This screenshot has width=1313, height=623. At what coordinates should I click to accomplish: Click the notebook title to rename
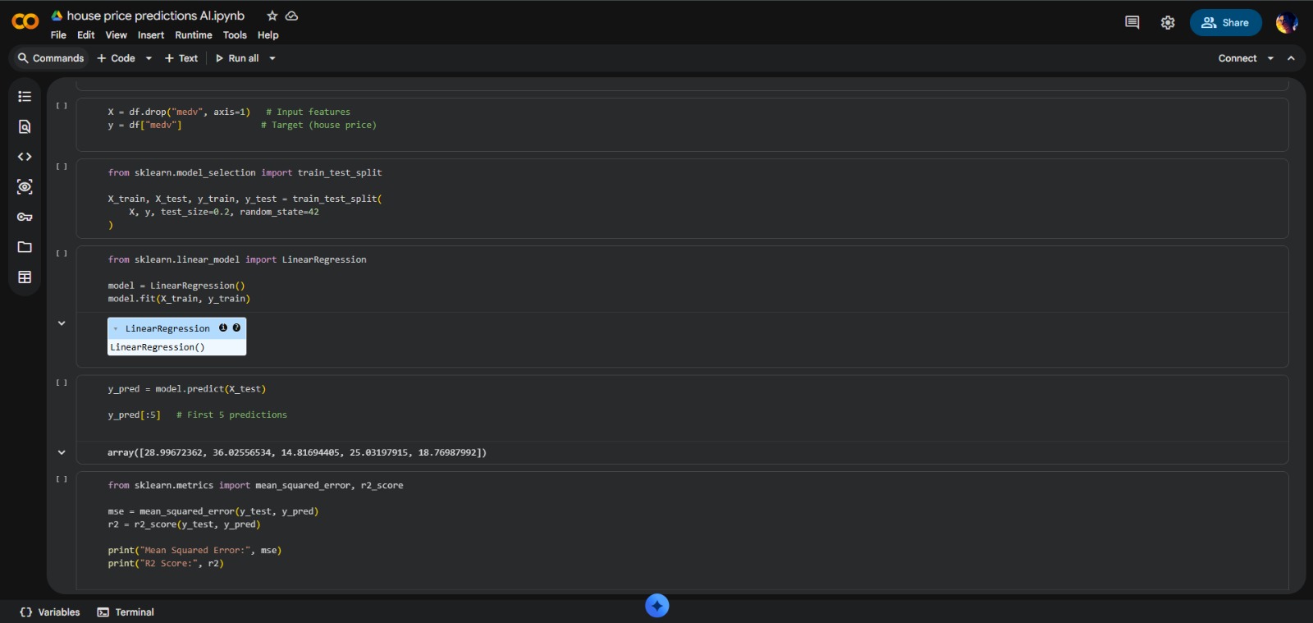pyautogui.click(x=155, y=16)
